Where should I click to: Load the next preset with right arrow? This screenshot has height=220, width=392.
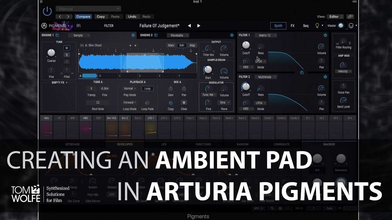[198, 26]
